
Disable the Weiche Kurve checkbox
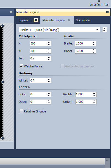coord(21,66)
